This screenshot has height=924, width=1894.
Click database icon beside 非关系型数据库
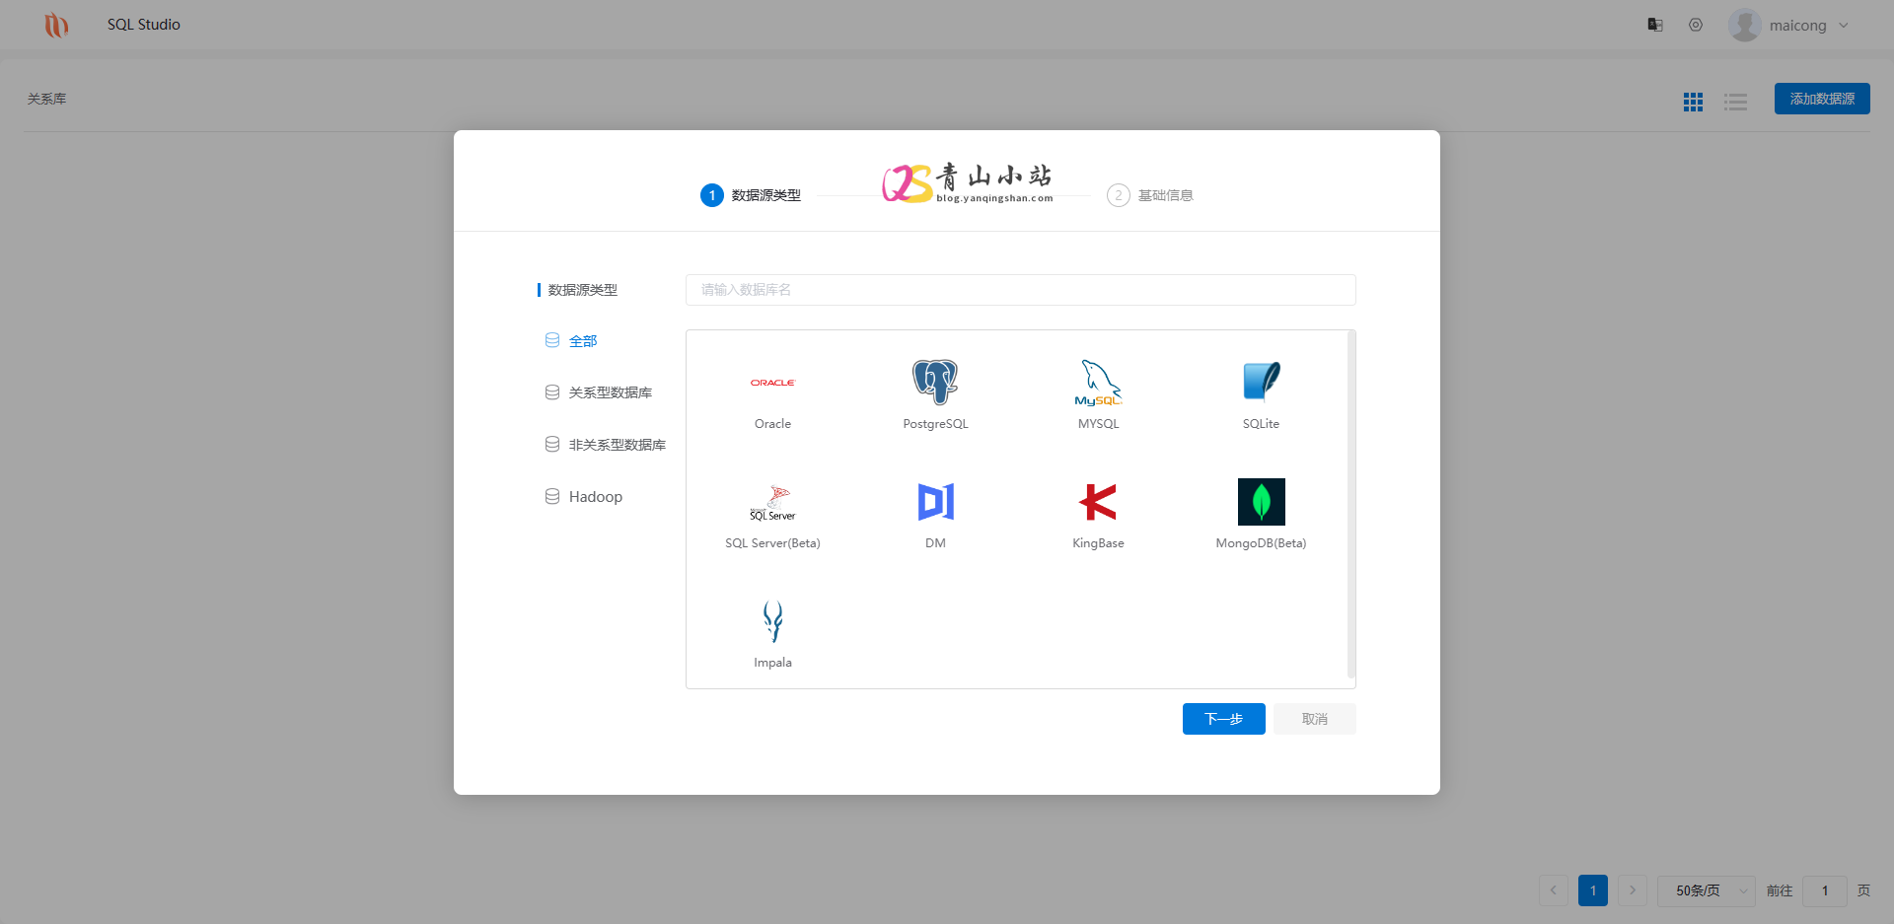pos(552,445)
